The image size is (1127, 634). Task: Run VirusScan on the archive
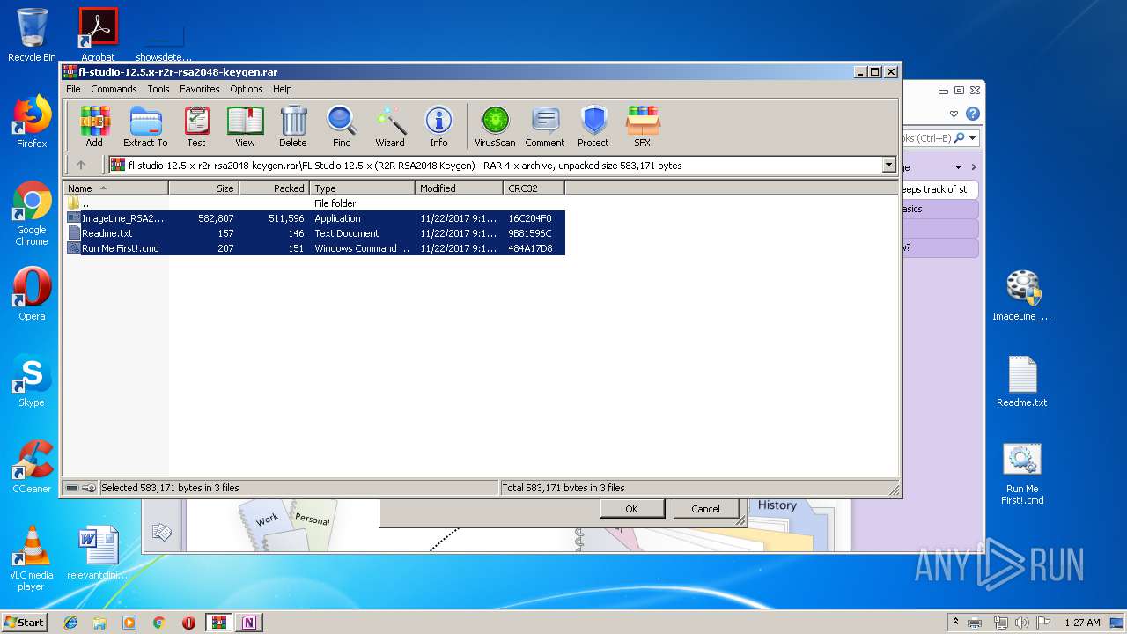point(495,126)
